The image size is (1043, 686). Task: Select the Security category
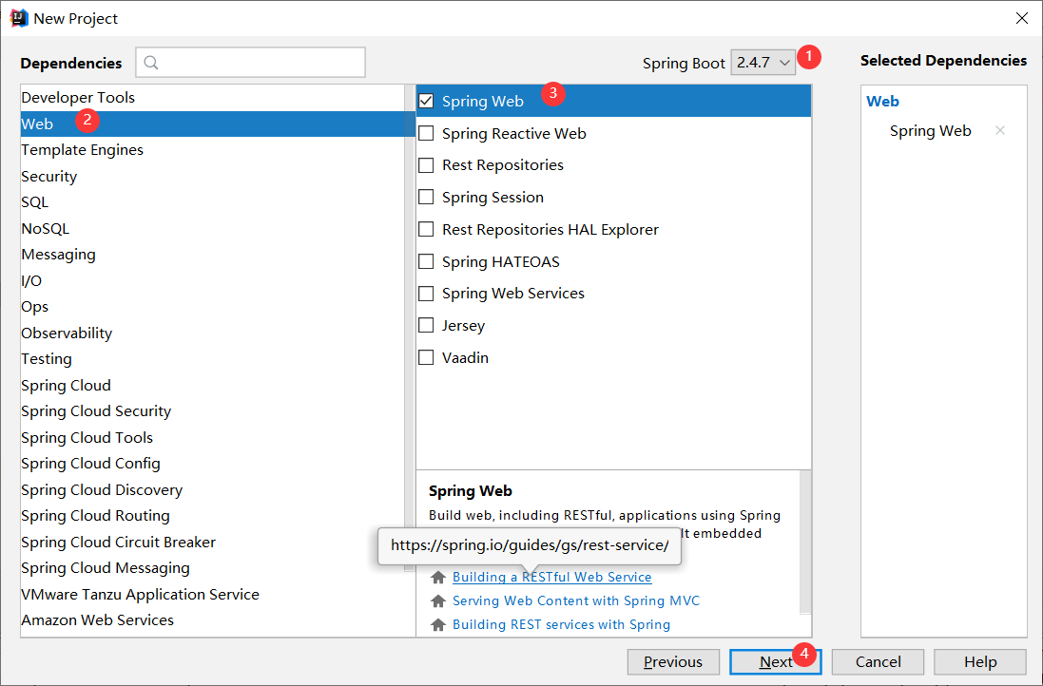pyautogui.click(x=49, y=176)
